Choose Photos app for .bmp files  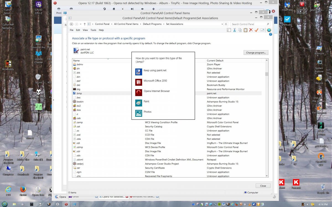coord(163,113)
